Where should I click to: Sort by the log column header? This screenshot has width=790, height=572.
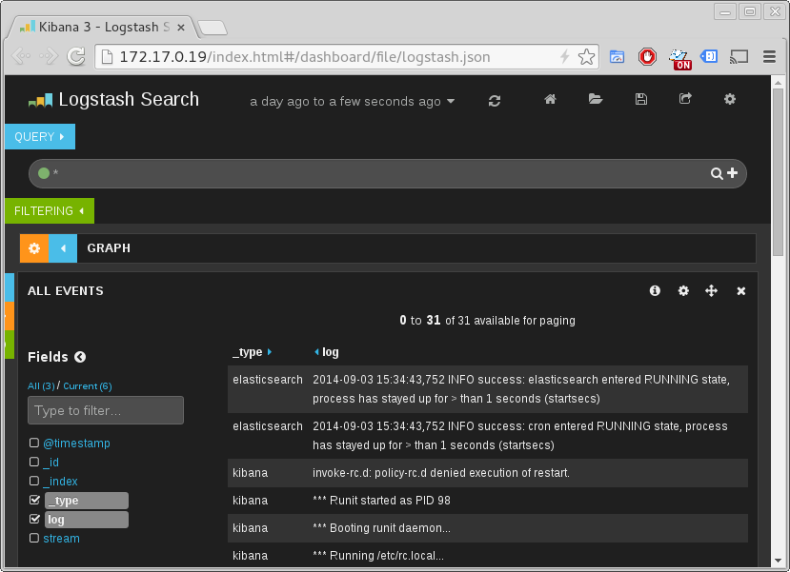coord(331,351)
